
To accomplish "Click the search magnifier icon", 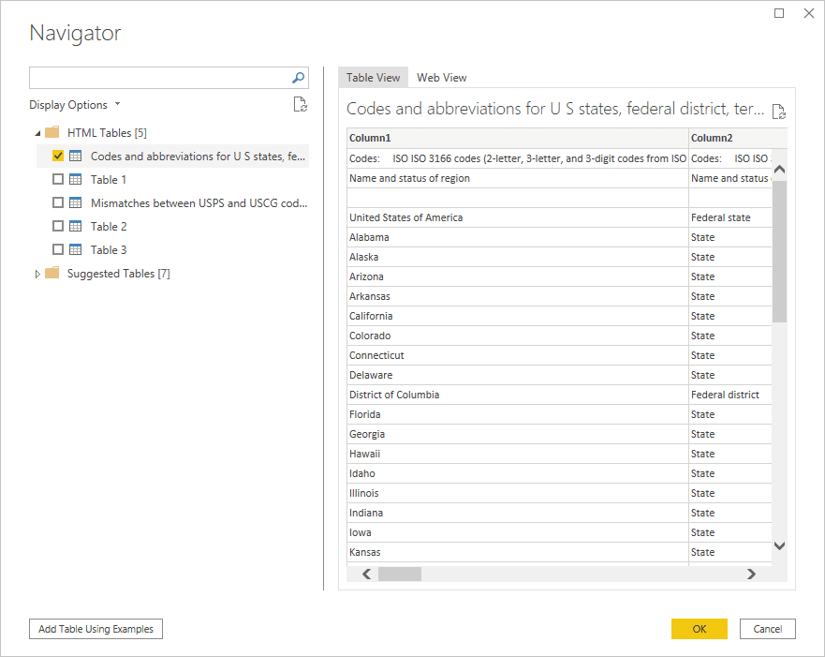I will tap(299, 78).
